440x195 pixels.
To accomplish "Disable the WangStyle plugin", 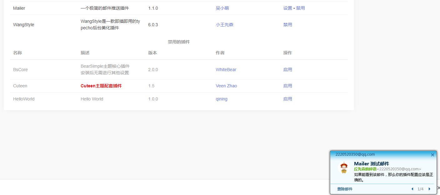I will pos(287,25).
